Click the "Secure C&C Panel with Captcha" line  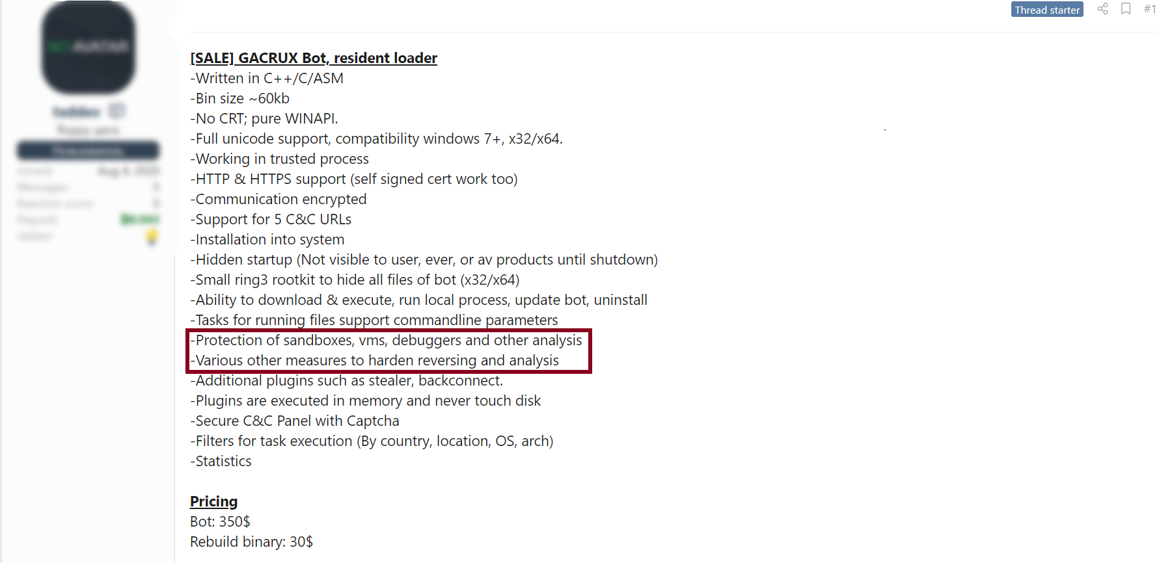295,421
